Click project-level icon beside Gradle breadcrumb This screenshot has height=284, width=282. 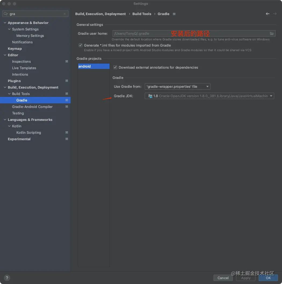174,14
